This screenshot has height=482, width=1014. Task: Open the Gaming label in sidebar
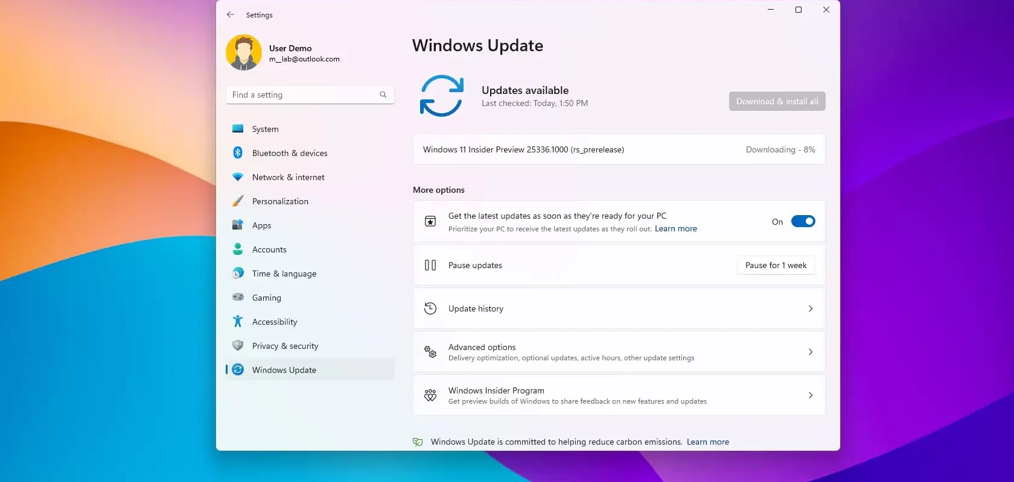pyautogui.click(x=267, y=298)
